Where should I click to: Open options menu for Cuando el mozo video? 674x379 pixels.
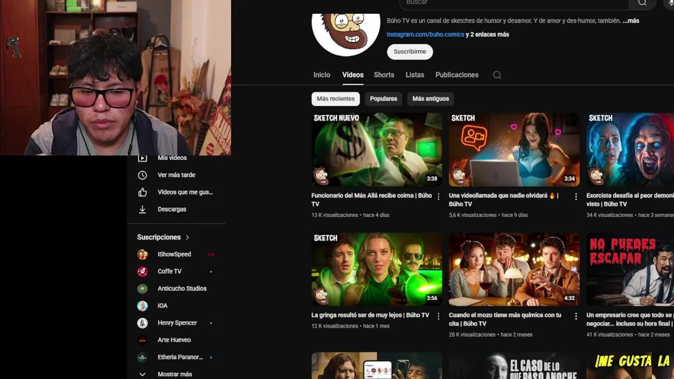tap(576, 316)
